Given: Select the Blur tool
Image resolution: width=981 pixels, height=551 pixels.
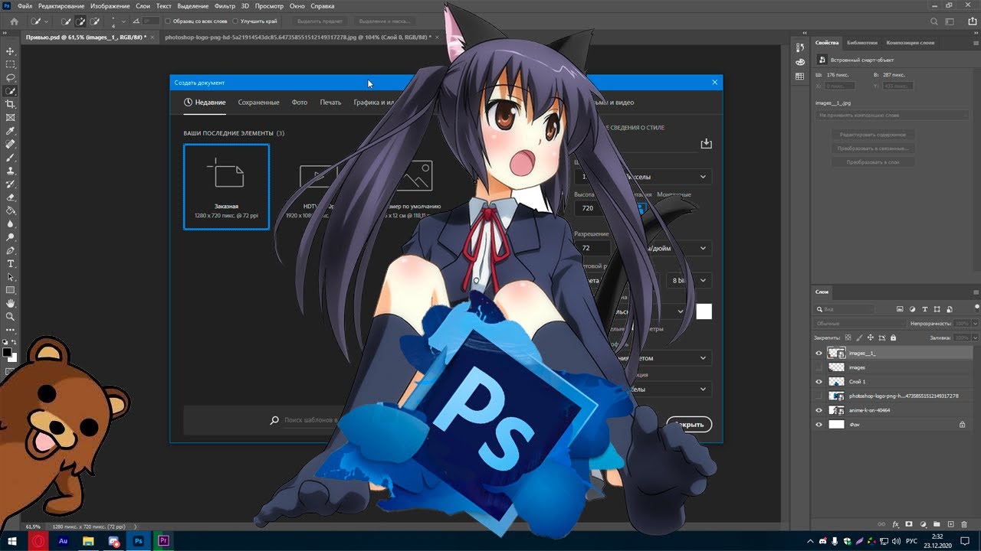Looking at the screenshot, I should pyautogui.click(x=11, y=223).
